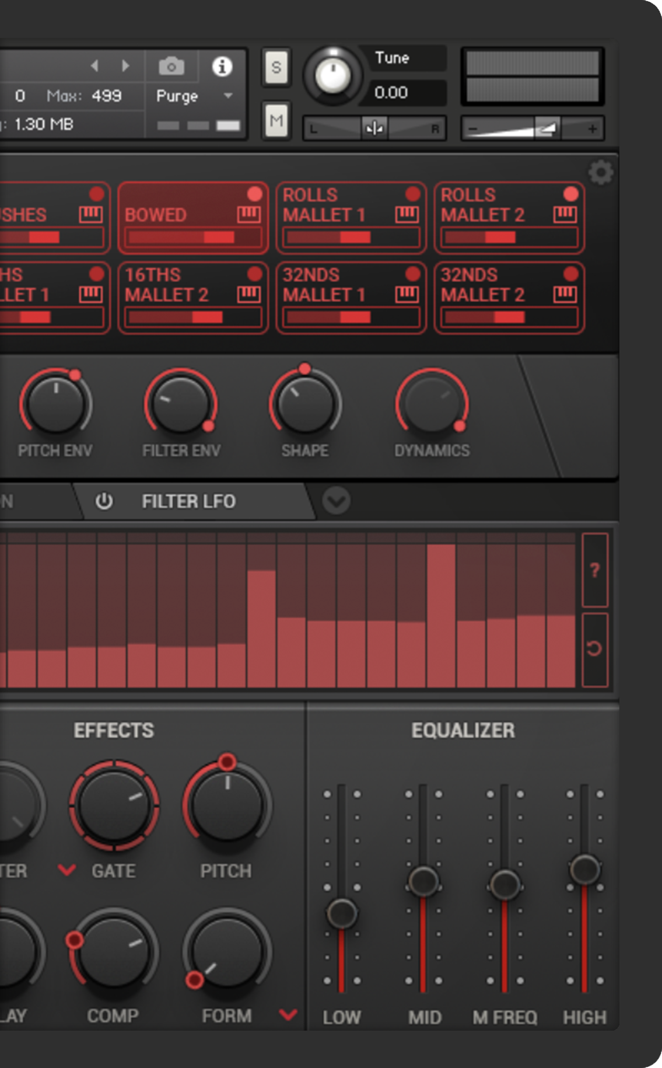Viewport: 662px width, 1068px height.
Task: Click keyboard icon in 16THS MALLET 2 slot
Action: [249, 295]
